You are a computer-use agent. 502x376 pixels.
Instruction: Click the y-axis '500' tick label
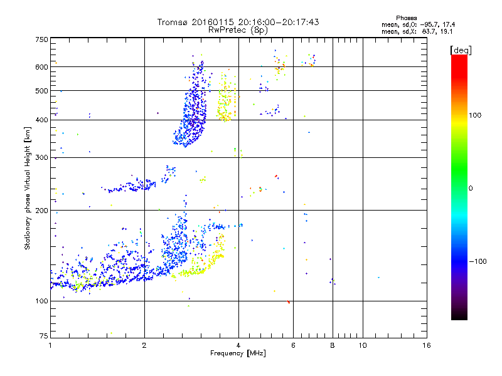click(41, 91)
